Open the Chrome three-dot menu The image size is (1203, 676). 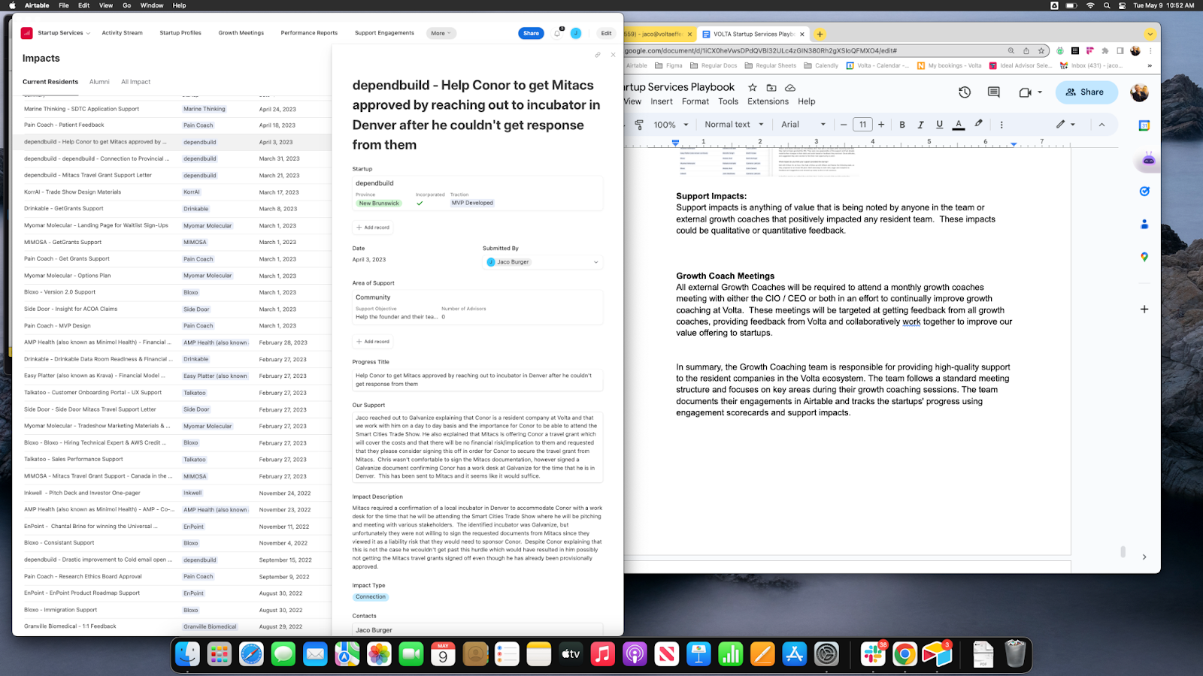tap(1150, 51)
